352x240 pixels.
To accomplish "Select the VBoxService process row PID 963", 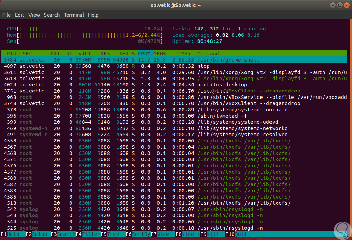I will 174,98.
